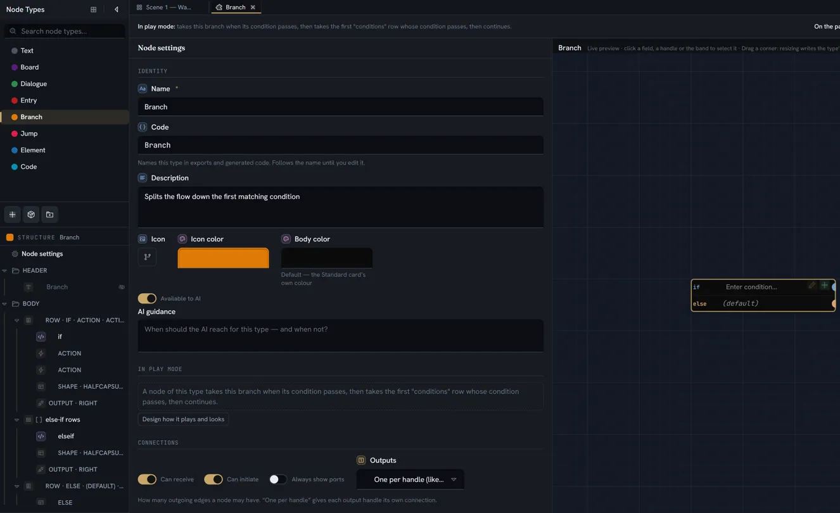840x513 pixels.
Task: Toggle the Can receive switch
Action: [147, 479]
